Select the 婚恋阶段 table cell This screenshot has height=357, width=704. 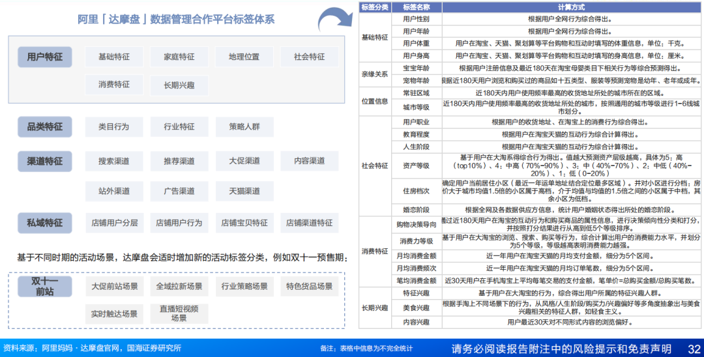[416, 210]
